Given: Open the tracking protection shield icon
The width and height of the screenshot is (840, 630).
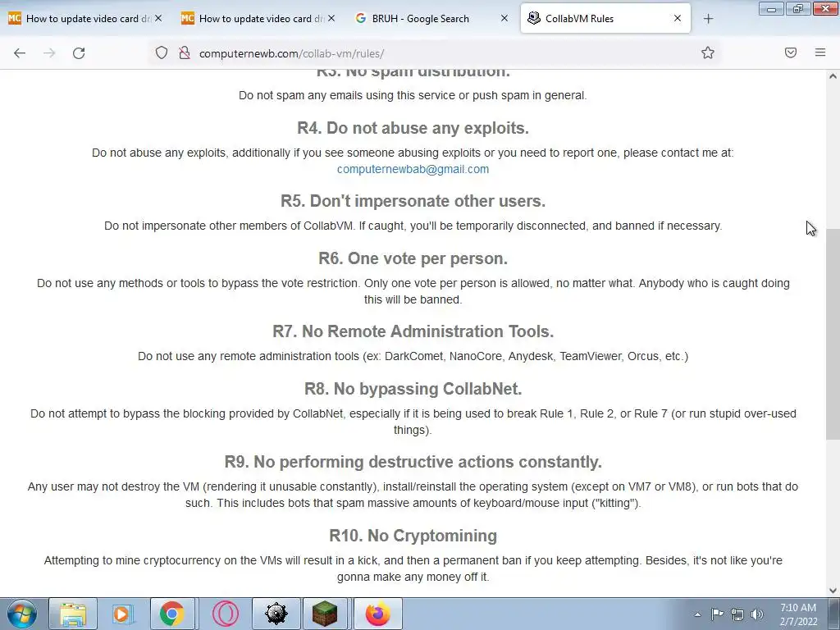Looking at the screenshot, I should [x=162, y=53].
